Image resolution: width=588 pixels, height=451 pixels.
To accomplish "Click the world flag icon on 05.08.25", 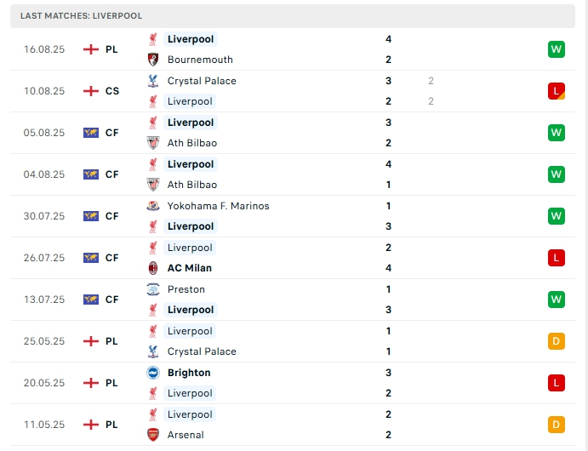I will [91, 133].
